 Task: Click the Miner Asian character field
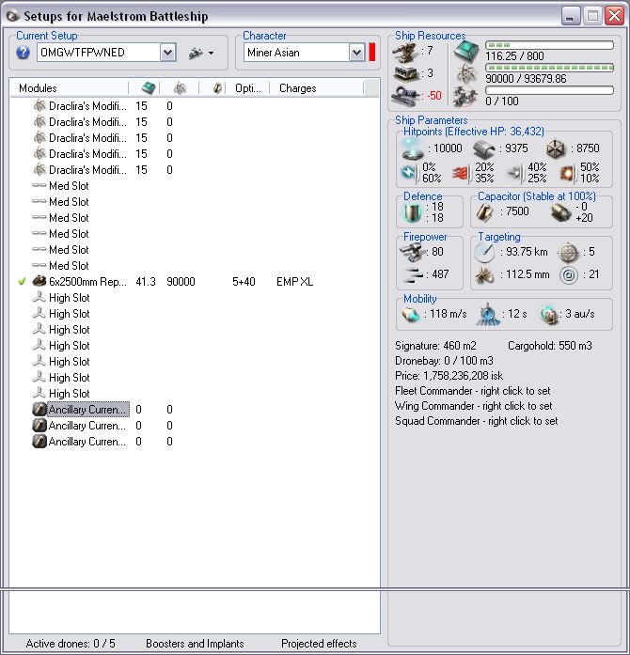296,53
